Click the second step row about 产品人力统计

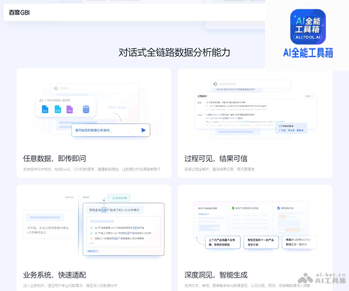coord(120,233)
